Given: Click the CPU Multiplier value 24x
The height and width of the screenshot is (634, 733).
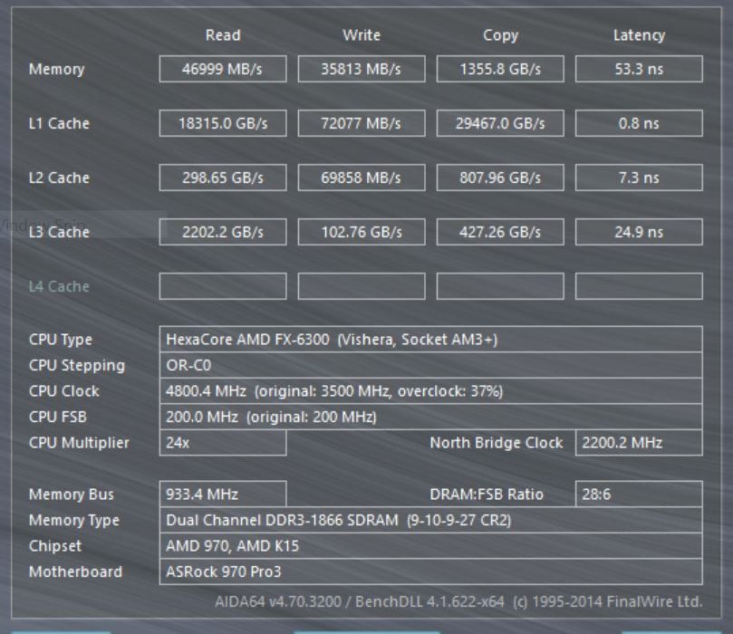Looking at the screenshot, I should pos(223,442).
